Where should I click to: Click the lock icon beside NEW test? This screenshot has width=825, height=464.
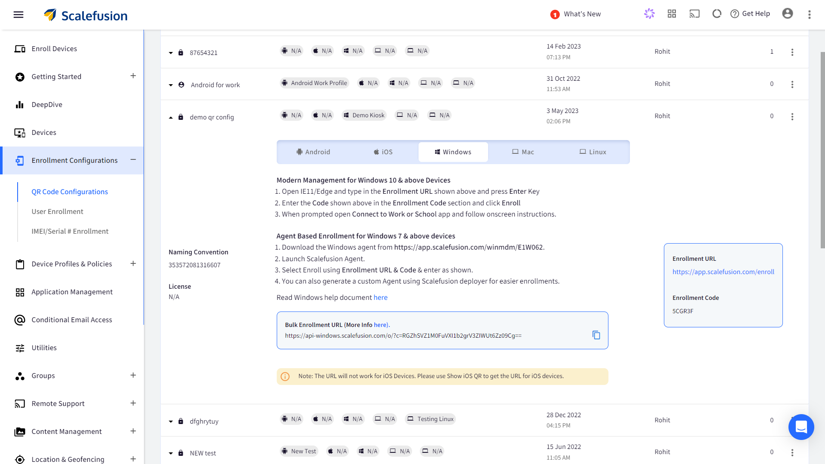click(x=181, y=453)
